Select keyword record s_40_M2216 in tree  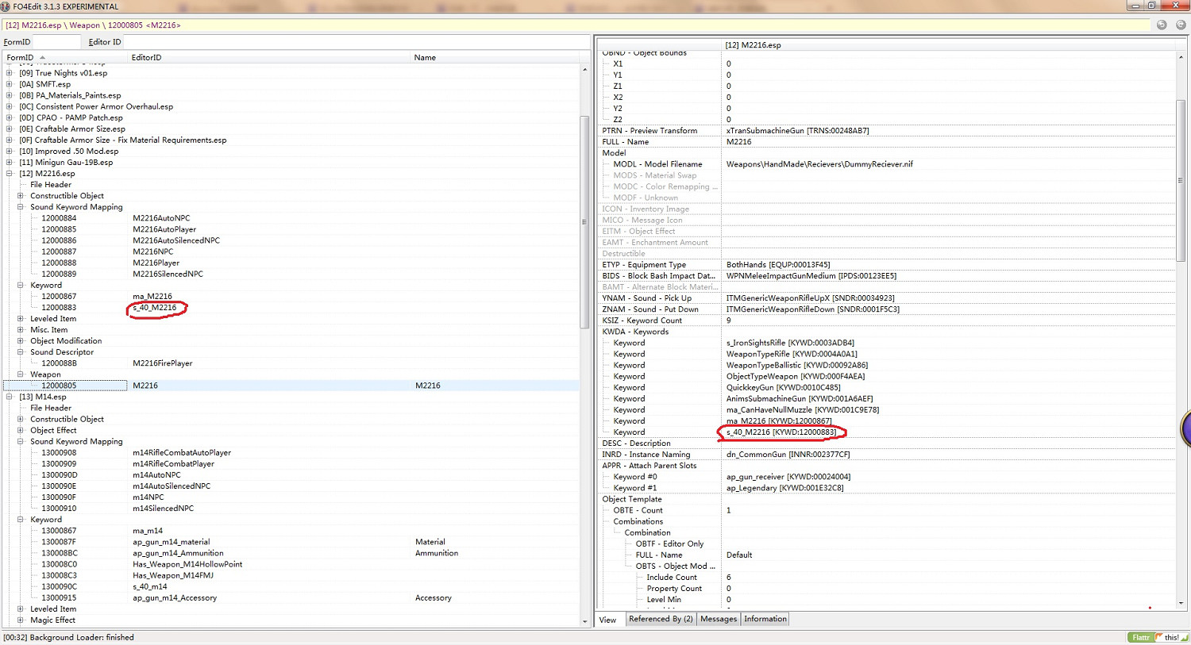(155, 308)
